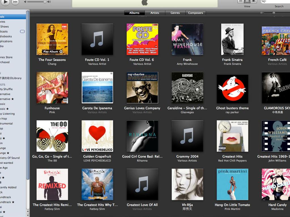Open the Genres tab
290x217 pixels.
tap(175, 13)
